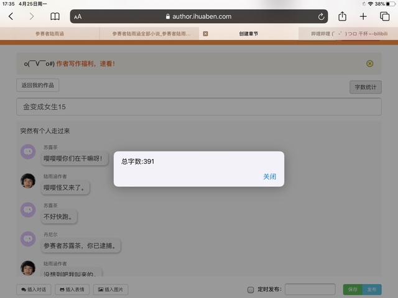Open a new tab with the plus icon
The width and height of the screenshot is (398, 298).
pyautogui.click(x=363, y=17)
